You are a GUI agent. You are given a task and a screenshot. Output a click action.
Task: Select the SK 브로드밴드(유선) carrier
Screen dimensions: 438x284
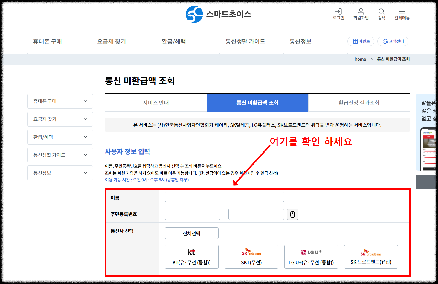point(371,257)
